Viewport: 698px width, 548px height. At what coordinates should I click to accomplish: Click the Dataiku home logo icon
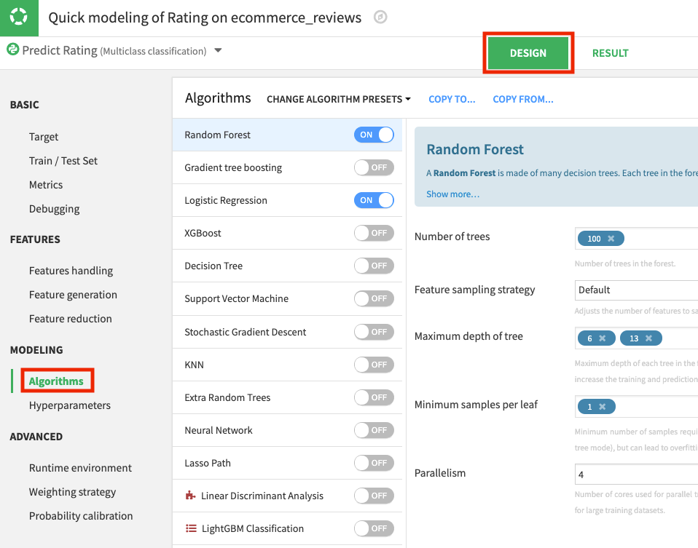(x=19, y=17)
